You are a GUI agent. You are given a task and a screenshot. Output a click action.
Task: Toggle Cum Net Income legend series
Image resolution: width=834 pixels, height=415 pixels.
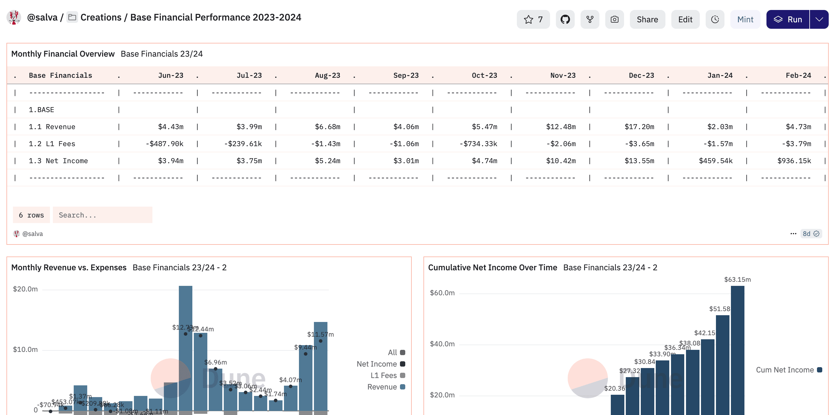tap(789, 370)
